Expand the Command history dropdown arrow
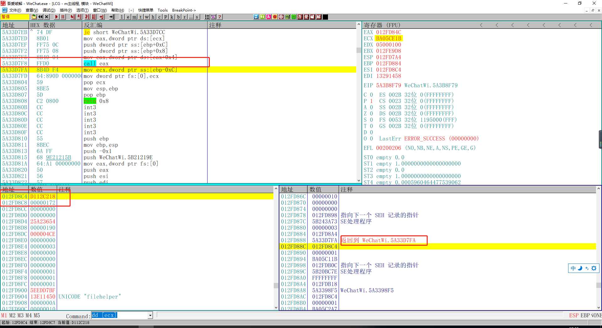Image resolution: width=602 pixels, height=328 pixels. (x=150, y=315)
